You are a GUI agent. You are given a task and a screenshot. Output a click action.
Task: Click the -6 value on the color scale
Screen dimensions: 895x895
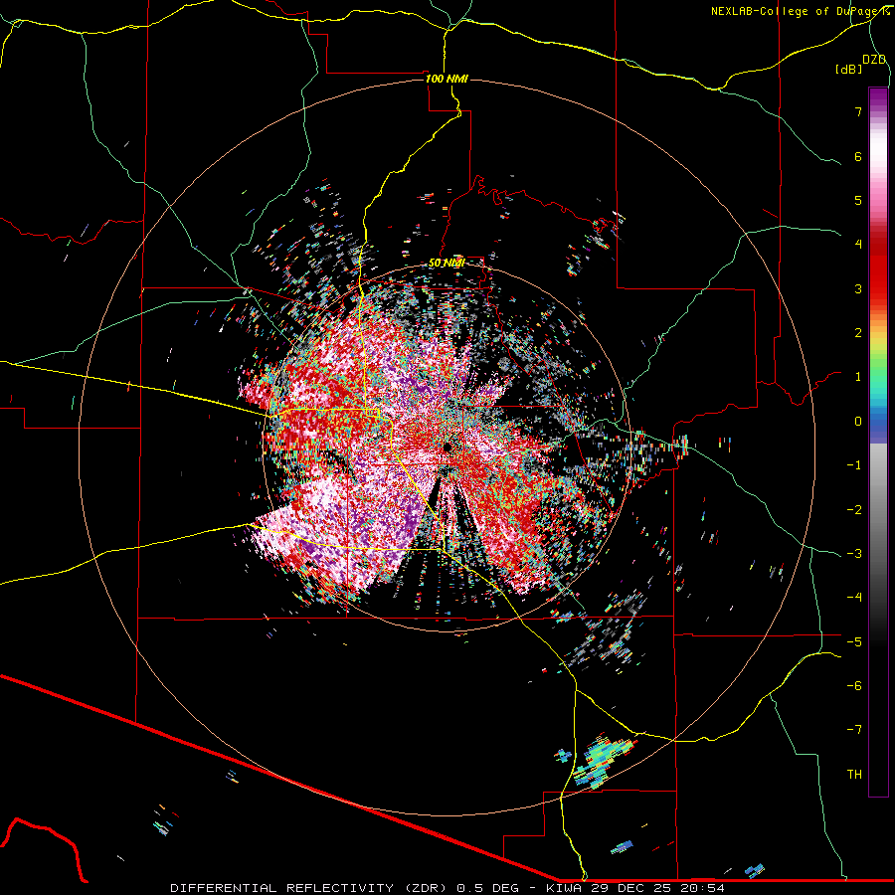pyautogui.click(x=854, y=686)
